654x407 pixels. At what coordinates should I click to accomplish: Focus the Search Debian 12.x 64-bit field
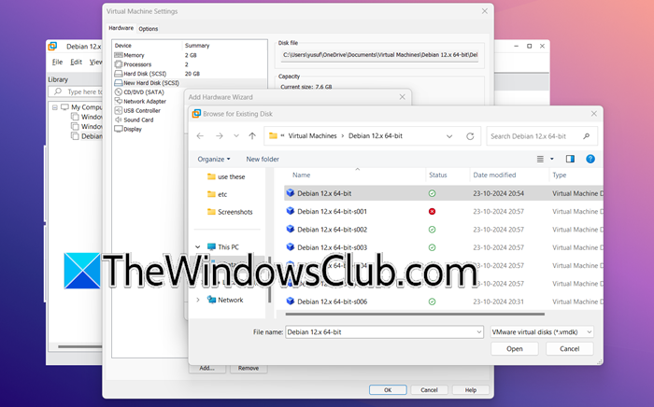[x=542, y=136]
